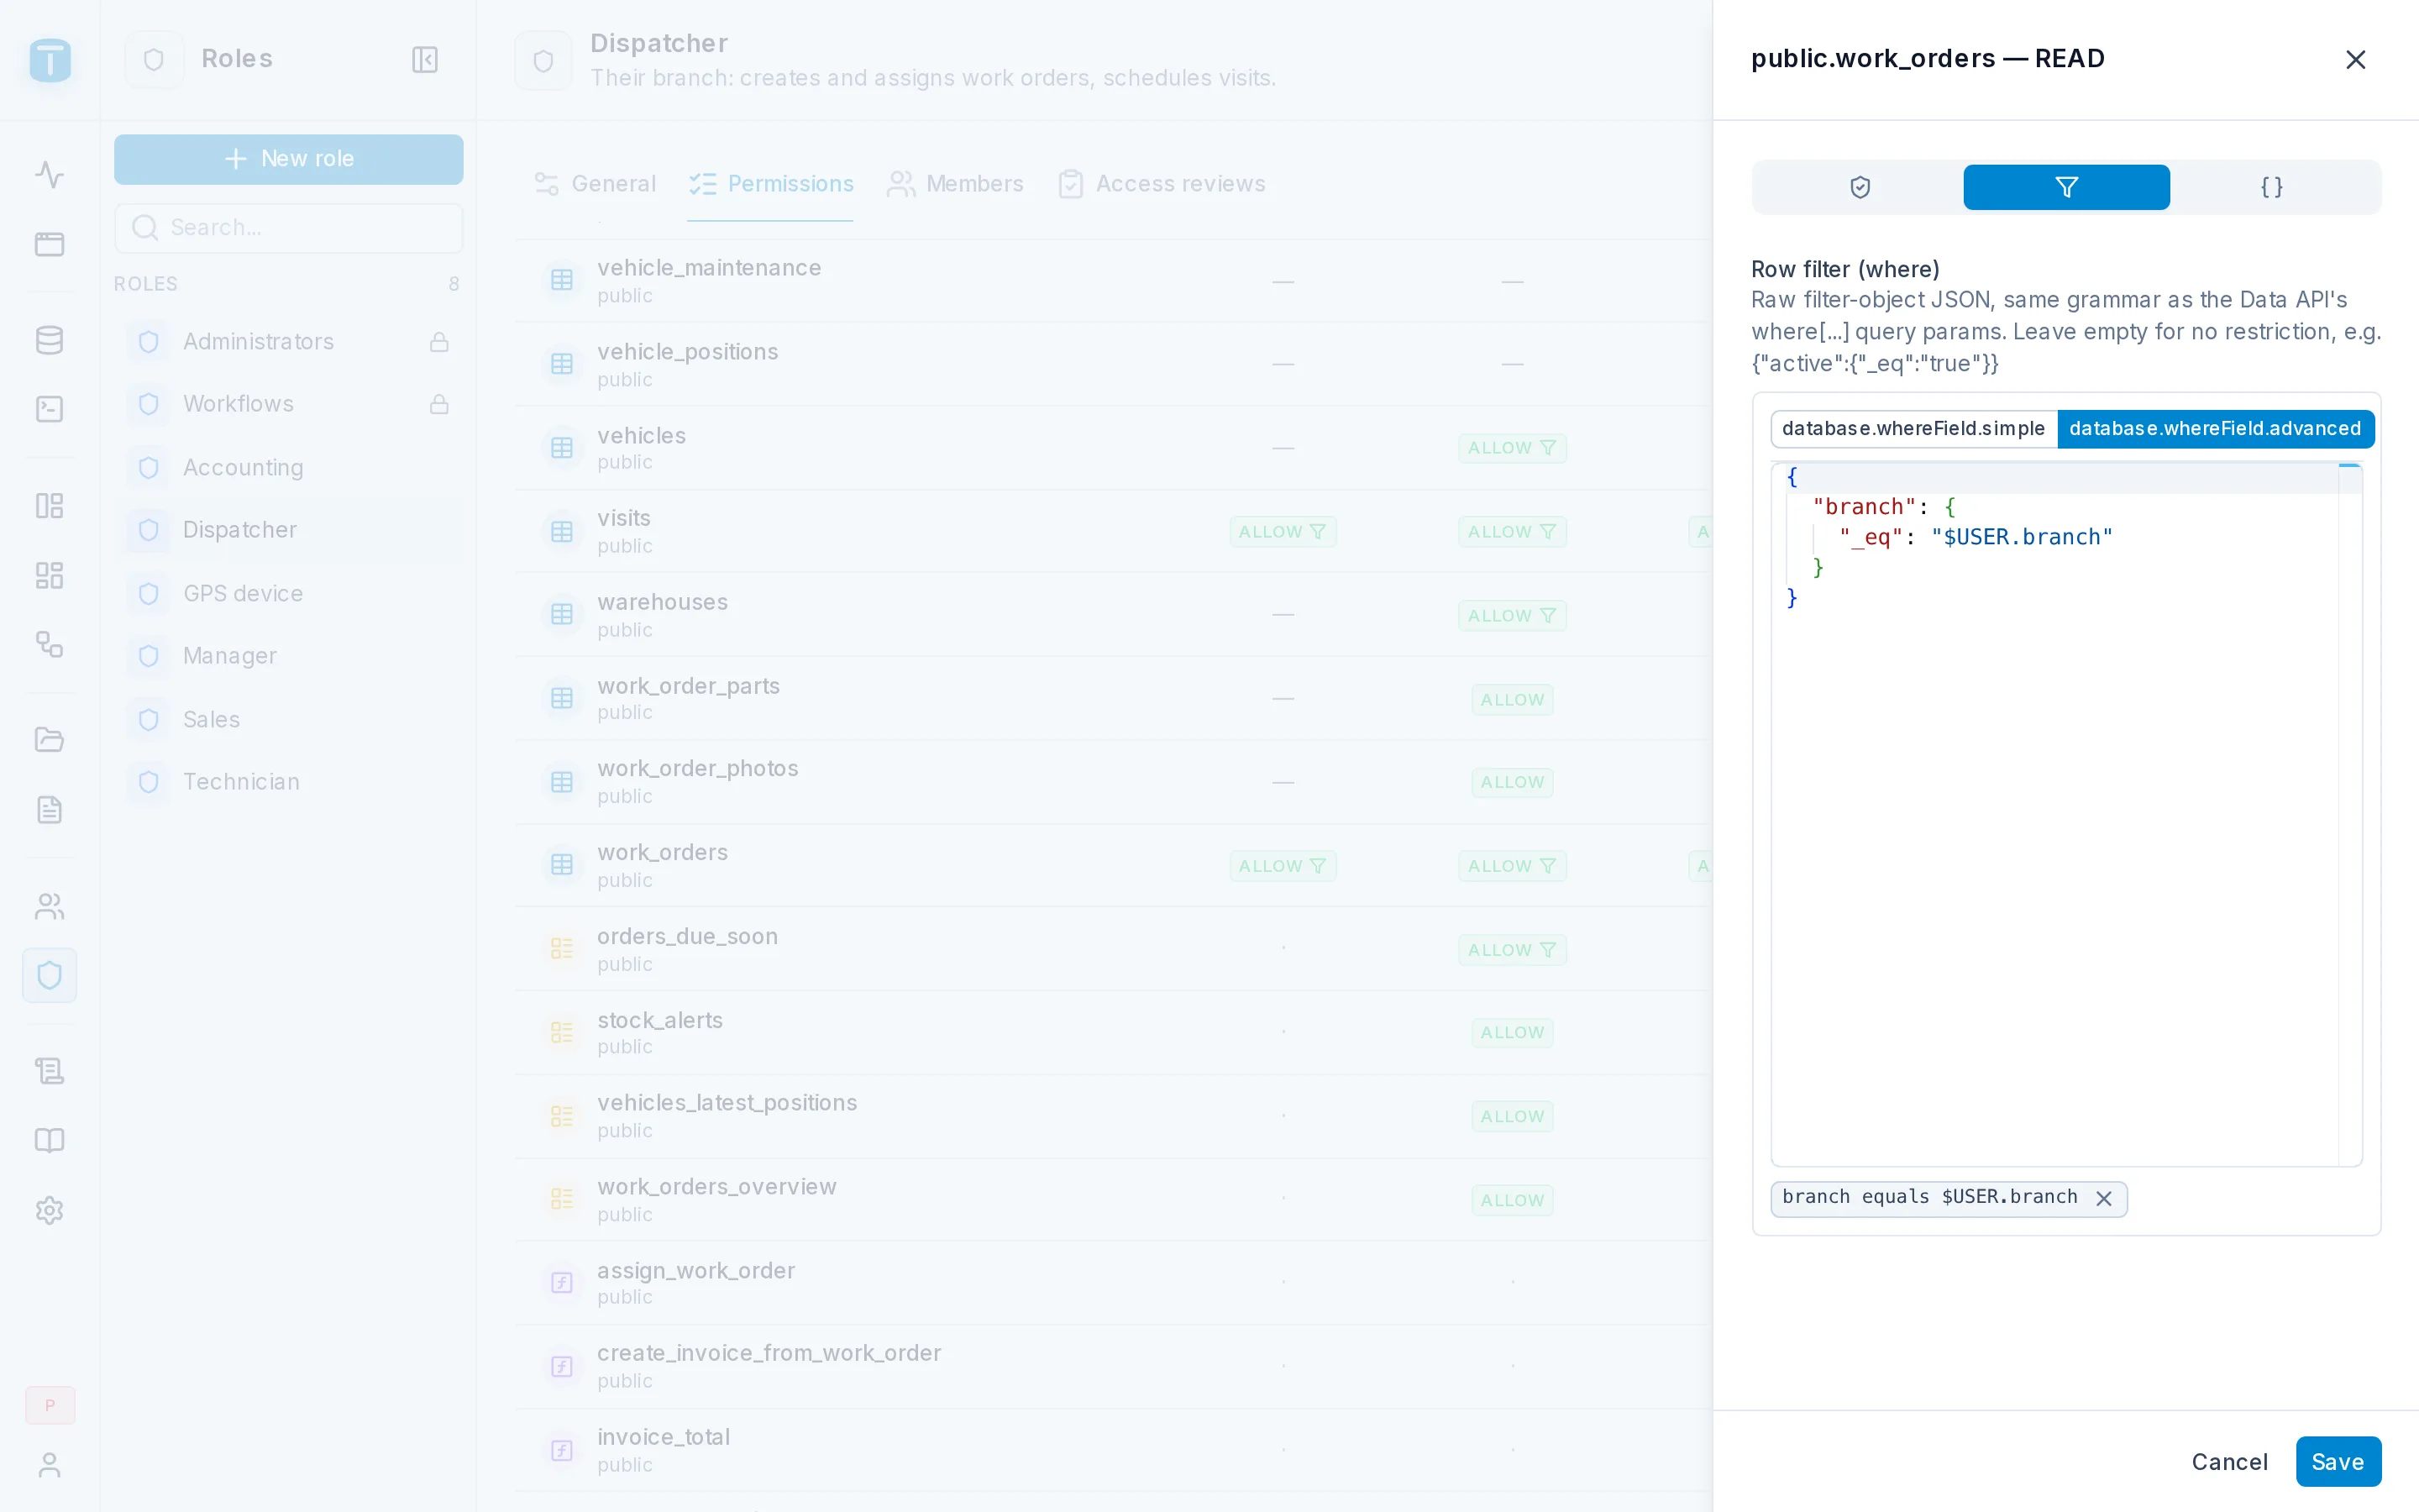Select the funnel row filter tab
The height and width of the screenshot is (1512, 2419).
(x=2066, y=187)
